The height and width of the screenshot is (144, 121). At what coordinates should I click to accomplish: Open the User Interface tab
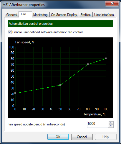[104, 15]
